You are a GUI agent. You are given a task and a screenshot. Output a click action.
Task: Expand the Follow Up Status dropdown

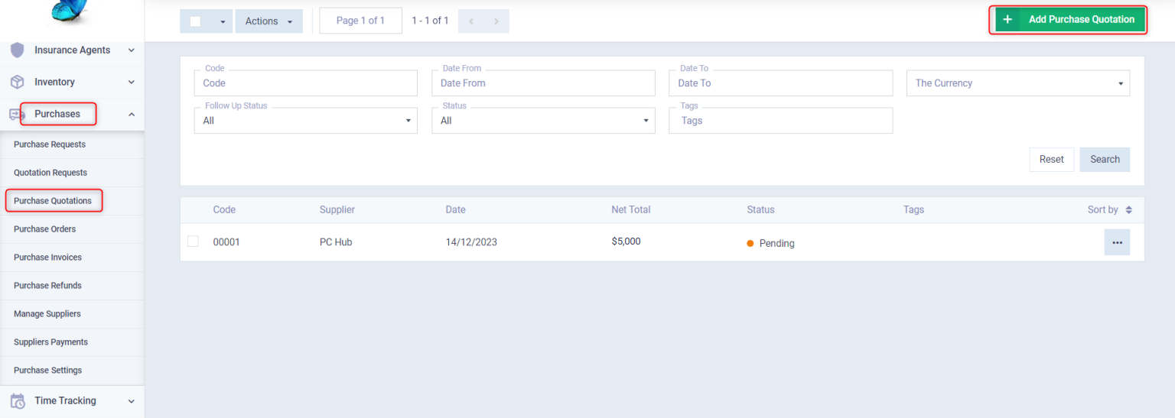pos(305,121)
